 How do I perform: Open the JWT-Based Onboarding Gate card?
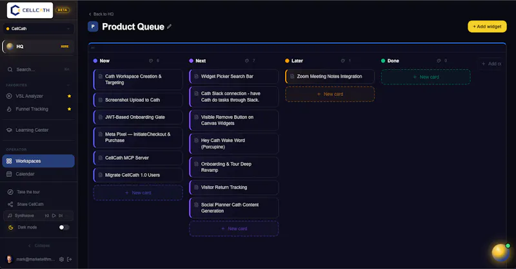tap(138, 117)
